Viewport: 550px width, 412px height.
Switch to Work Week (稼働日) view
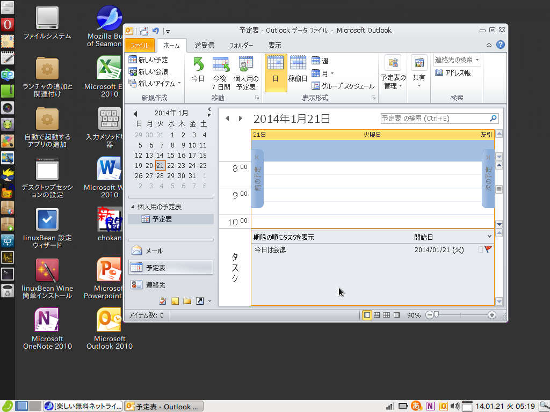point(298,69)
